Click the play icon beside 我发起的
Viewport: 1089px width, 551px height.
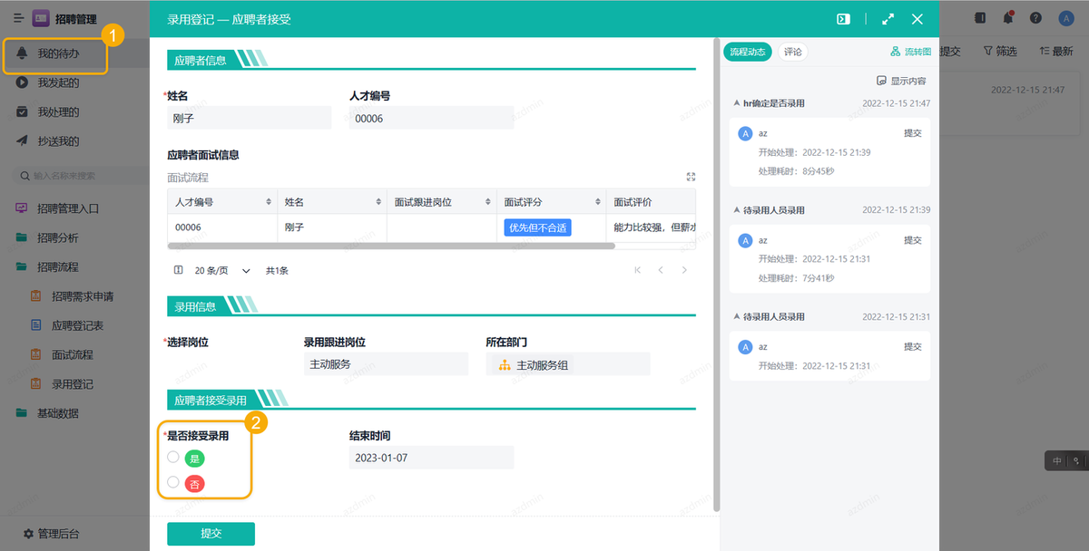coord(22,82)
